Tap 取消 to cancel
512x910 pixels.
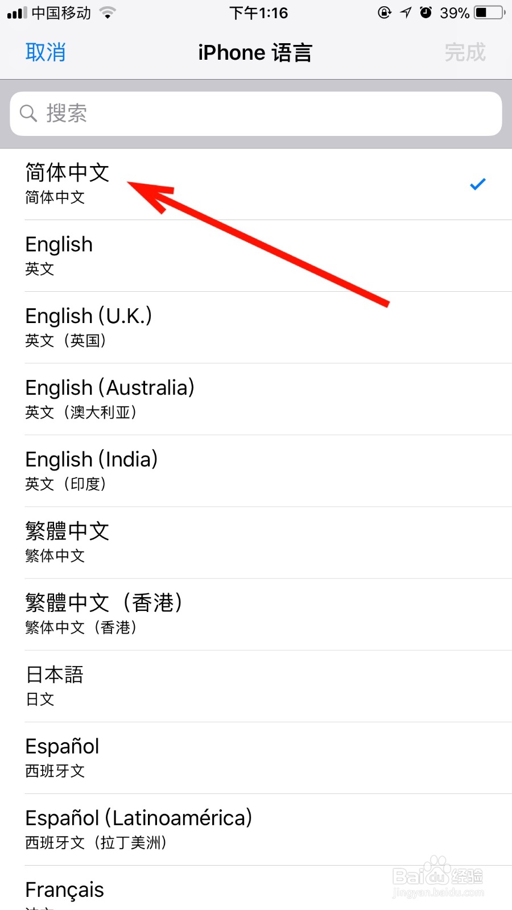tap(46, 52)
